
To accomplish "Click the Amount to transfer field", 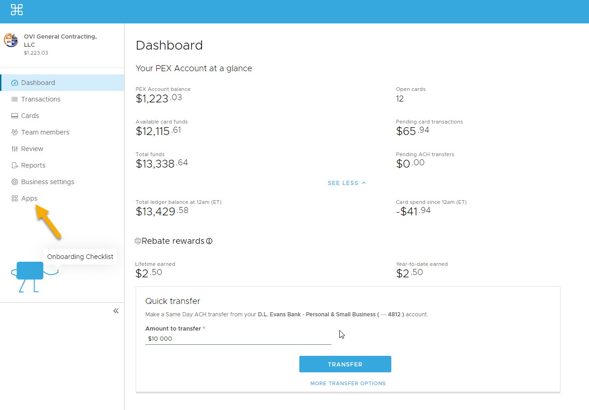I will [x=238, y=339].
